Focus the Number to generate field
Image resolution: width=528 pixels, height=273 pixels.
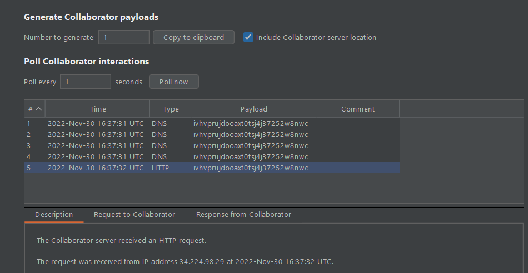tap(124, 38)
